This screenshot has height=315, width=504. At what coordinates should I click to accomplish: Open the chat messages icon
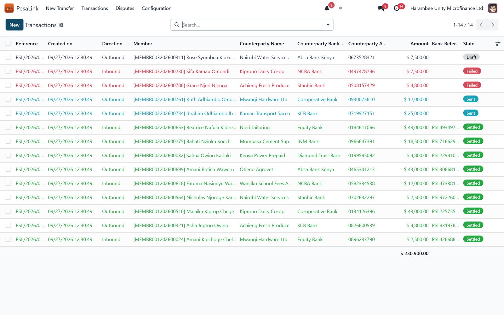click(x=381, y=8)
